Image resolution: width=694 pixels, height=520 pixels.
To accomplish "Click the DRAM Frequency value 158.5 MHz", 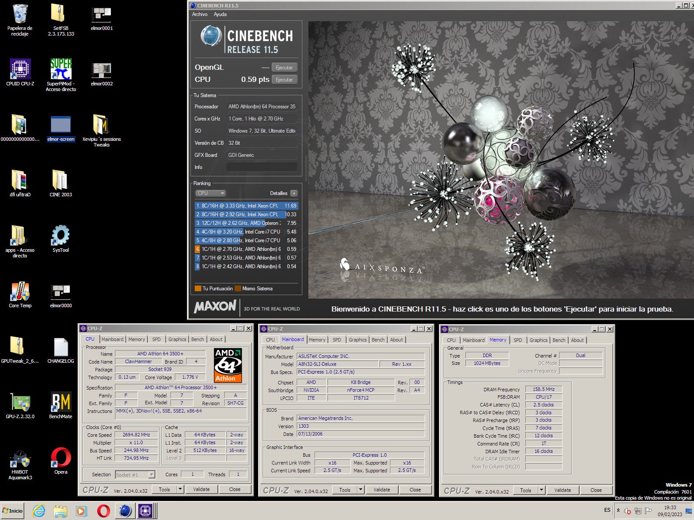I will click(543, 389).
